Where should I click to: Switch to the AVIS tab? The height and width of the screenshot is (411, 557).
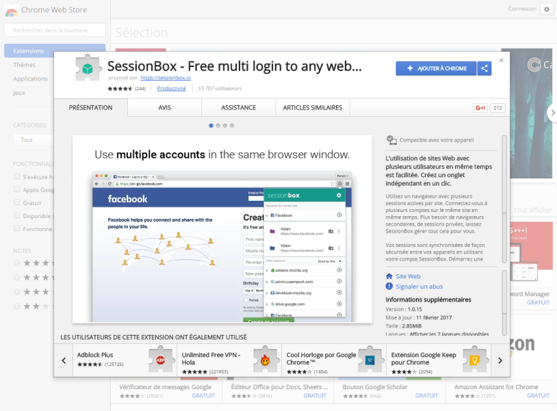coord(164,107)
